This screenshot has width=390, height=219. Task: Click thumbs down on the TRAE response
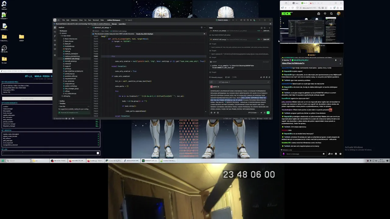point(264,77)
